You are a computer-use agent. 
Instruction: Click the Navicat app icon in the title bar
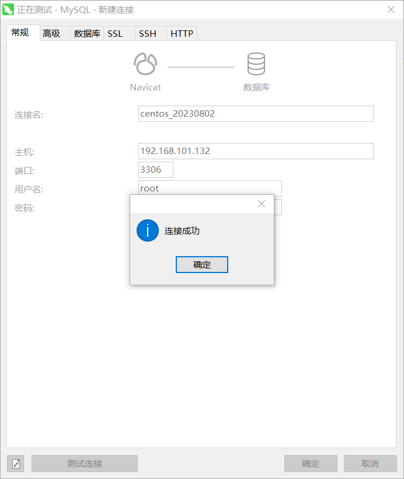[x=8, y=9]
